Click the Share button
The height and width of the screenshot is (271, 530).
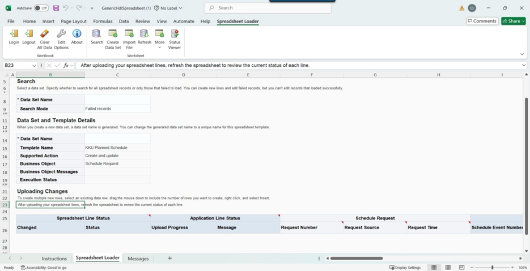coord(513,21)
